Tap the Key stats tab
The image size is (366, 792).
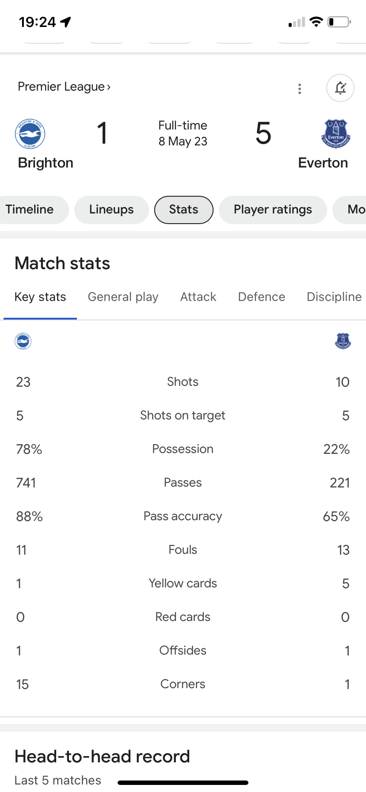coord(40,297)
